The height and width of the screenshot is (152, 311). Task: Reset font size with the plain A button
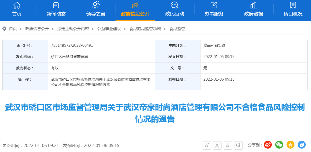click(228, 145)
